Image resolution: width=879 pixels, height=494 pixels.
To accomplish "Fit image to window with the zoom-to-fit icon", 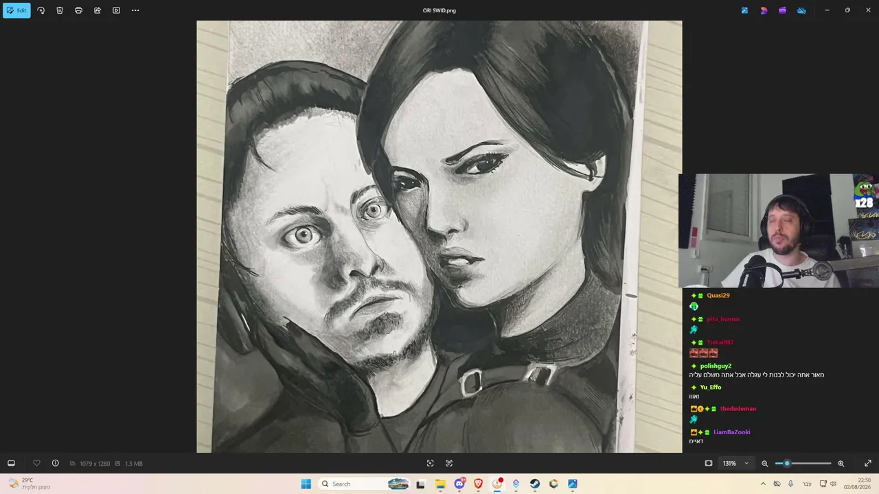I will [709, 463].
